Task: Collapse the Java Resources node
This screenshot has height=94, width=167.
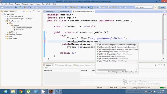Action: click(x=5, y=21)
